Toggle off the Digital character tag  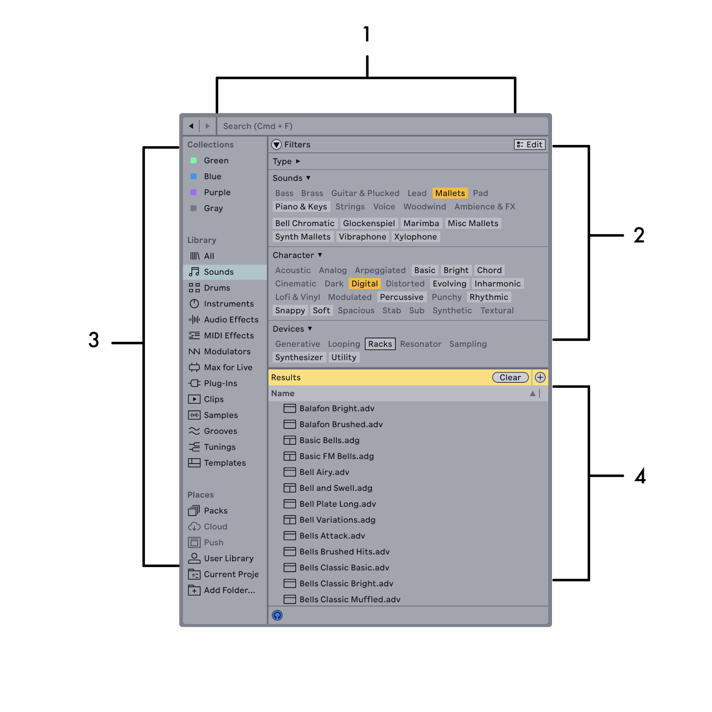point(365,283)
